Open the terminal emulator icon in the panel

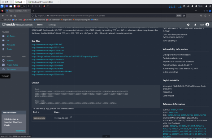(x=22, y=6)
